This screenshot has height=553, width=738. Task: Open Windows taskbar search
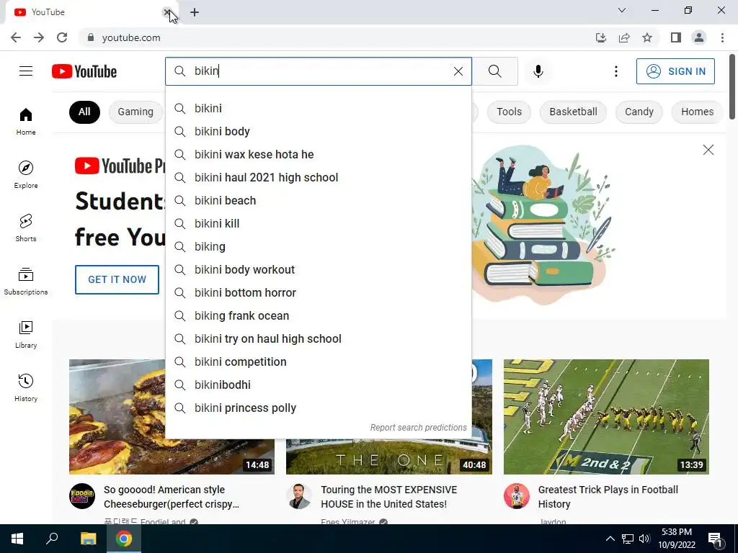coord(52,539)
